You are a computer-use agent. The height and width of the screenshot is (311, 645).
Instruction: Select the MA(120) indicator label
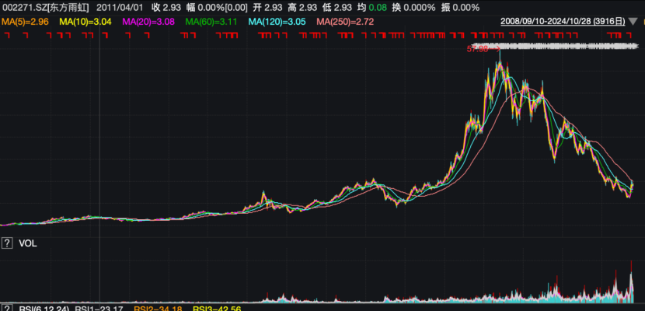click(276, 21)
